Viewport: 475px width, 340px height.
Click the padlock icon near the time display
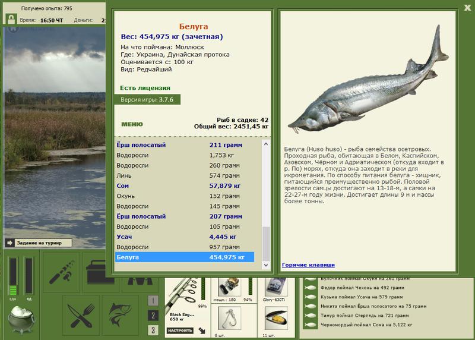[x=11, y=19]
